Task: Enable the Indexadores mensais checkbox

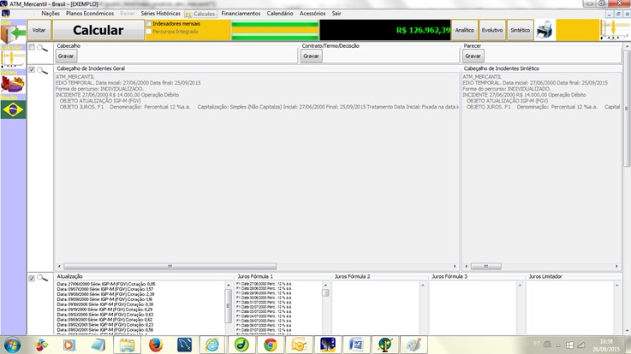Action: (149, 24)
